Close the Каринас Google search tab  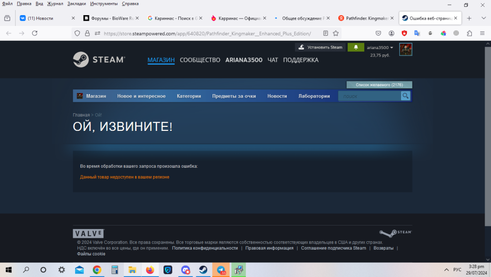coord(201,18)
